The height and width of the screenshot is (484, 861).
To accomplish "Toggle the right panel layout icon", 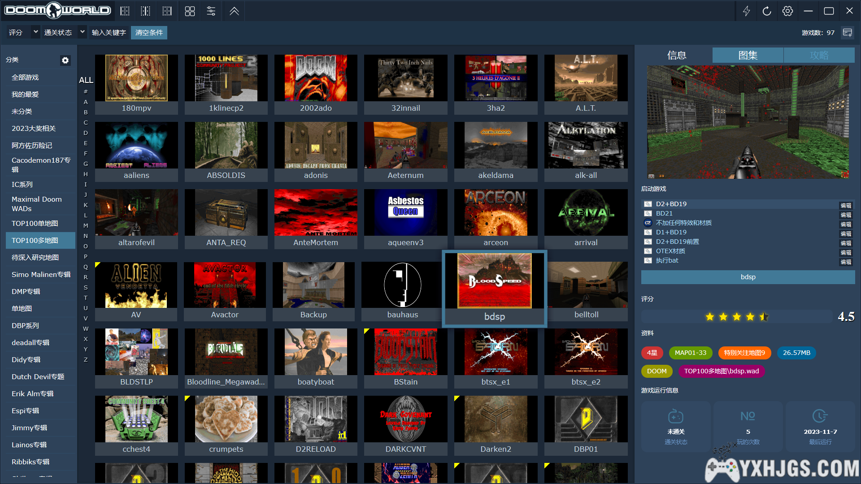I will point(167,11).
